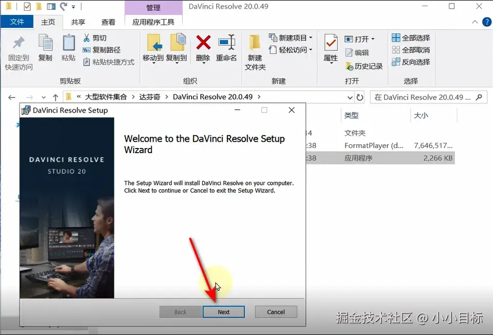This screenshot has width=493, height=335.
Task: Select the 应用程序 2,266 KB file row
Action: coord(380,158)
